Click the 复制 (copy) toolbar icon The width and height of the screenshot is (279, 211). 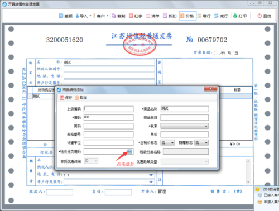click(x=114, y=16)
